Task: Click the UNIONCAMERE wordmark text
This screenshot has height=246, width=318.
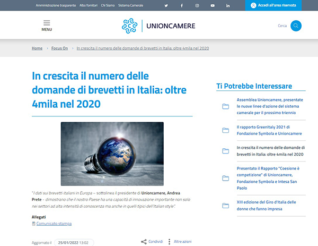Action: (x=171, y=26)
